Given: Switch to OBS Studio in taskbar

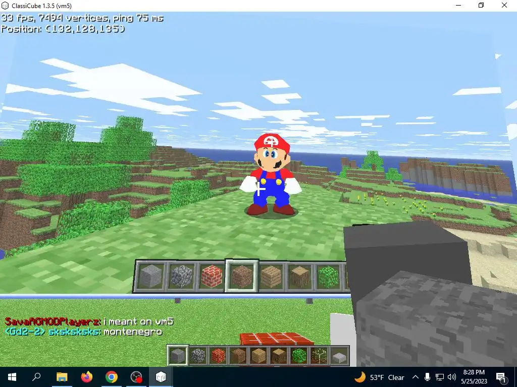Looking at the screenshot, I should (136, 377).
